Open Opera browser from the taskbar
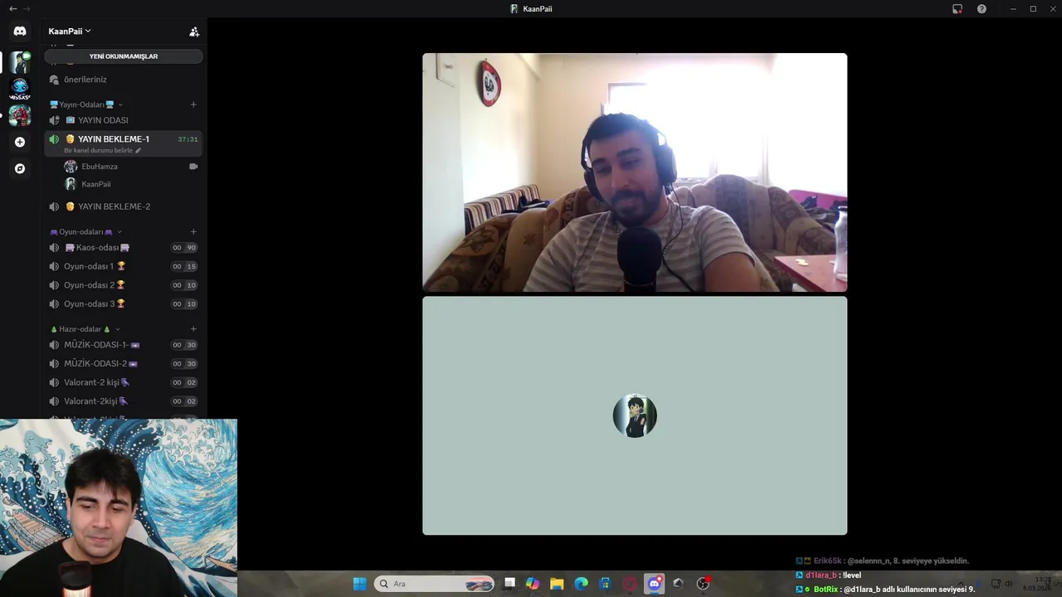The image size is (1062, 597). coord(630,584)
